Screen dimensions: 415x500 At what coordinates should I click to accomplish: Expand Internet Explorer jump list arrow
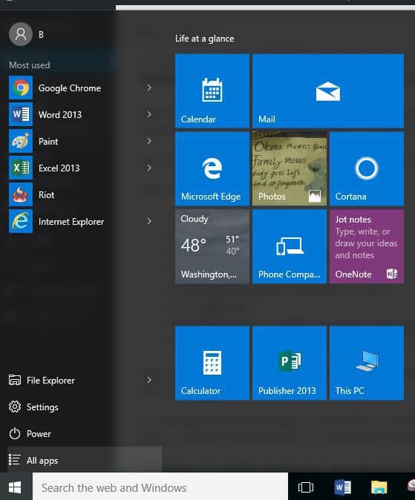click(149, 221)
